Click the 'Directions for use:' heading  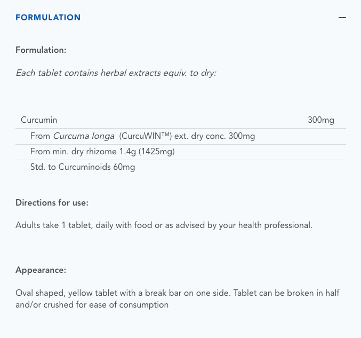tap(52, 203)
